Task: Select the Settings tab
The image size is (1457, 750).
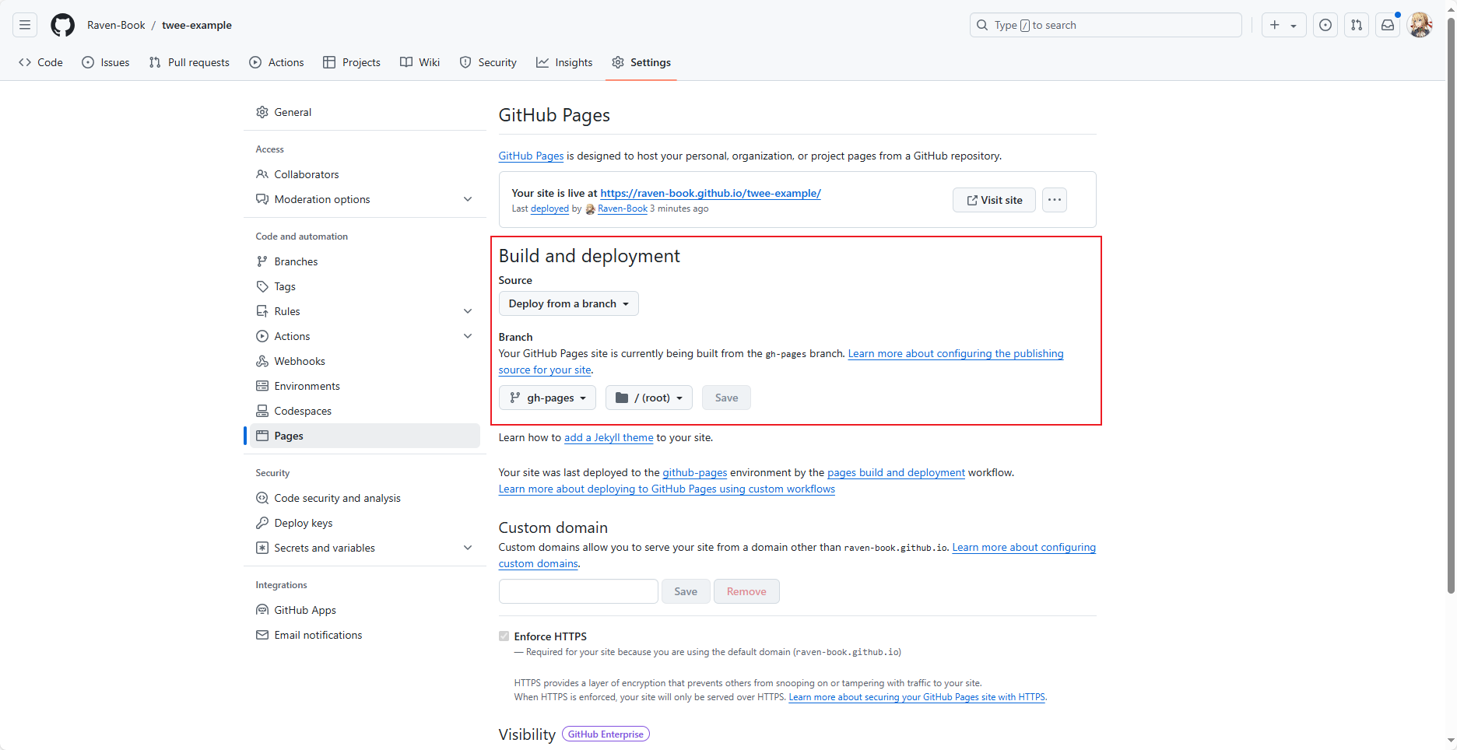Action: (x=641, y=62)
